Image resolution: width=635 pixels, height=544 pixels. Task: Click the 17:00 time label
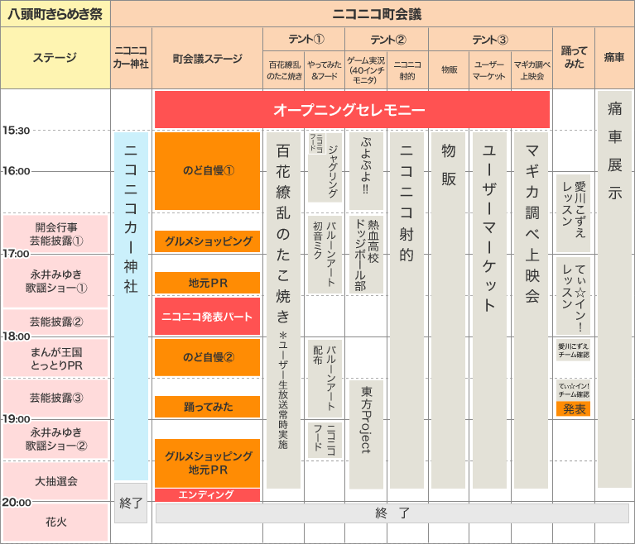[17, 254]
